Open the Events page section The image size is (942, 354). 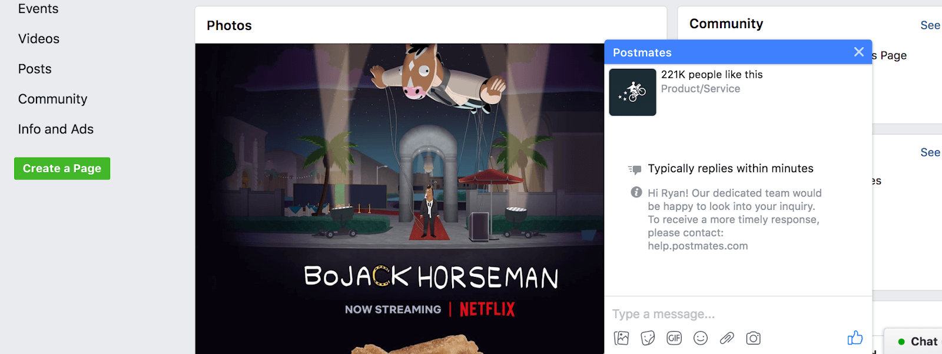point(38,9)
